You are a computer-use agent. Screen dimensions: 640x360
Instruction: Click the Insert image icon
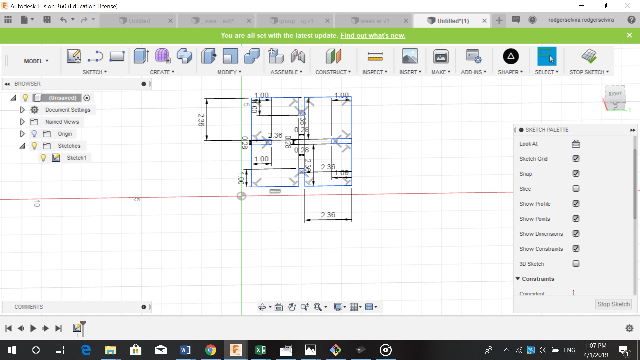(410, 56)
